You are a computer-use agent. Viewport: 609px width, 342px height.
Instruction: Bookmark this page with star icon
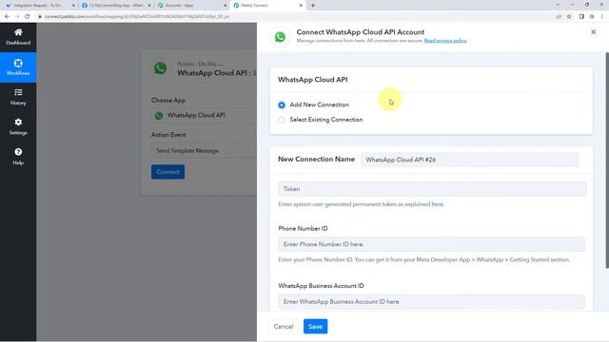click(x=569, y=17)
